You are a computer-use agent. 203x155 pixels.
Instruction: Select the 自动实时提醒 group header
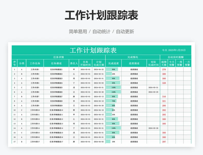pos(176,57)
